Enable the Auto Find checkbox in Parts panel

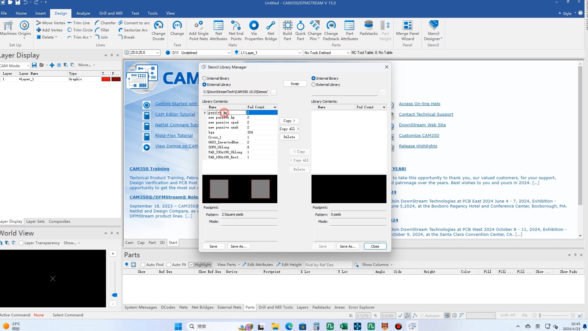point(143,264)
